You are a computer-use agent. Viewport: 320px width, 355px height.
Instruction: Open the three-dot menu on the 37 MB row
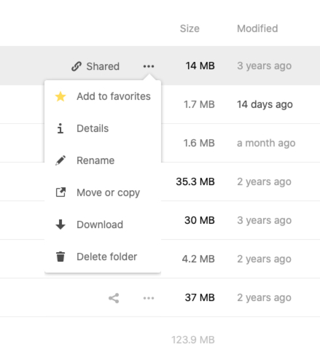148,298
